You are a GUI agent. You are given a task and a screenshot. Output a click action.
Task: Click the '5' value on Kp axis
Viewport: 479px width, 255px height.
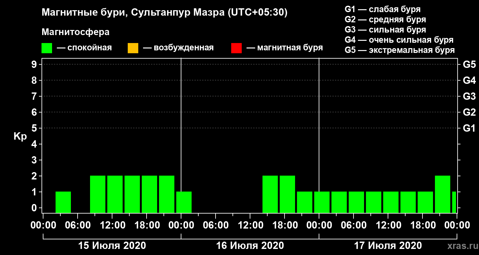35,128
